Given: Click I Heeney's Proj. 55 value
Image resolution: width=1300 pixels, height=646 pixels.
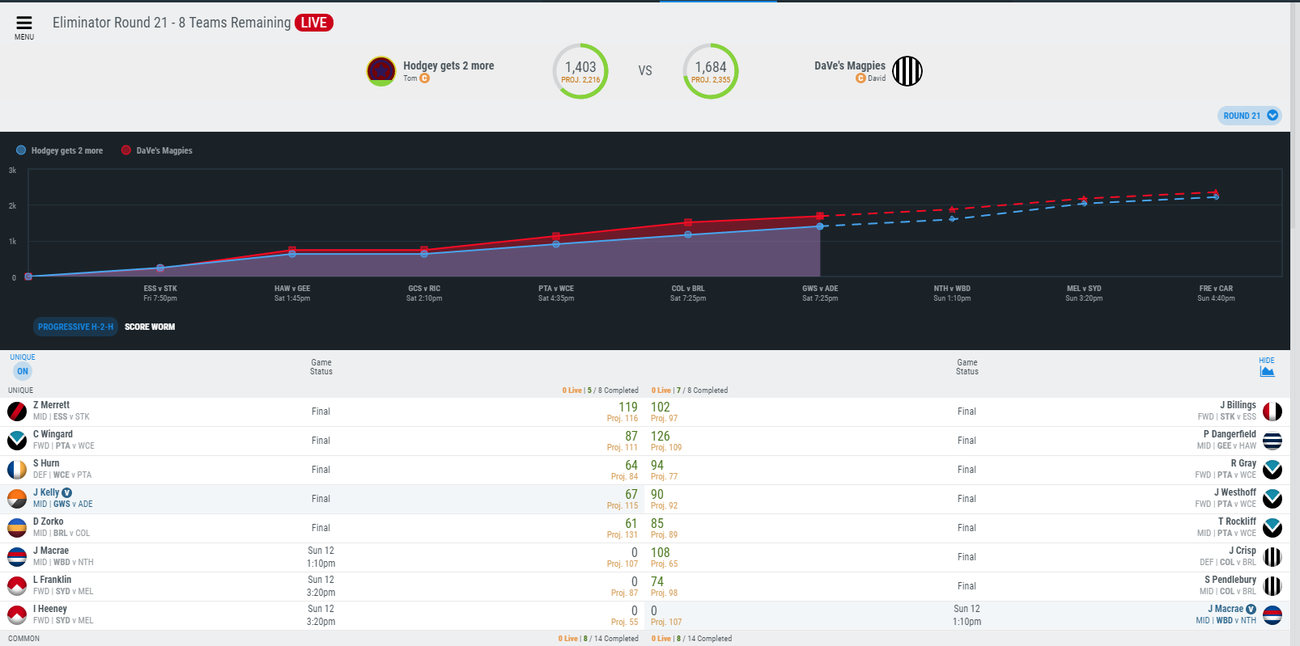Looking at the screenshot, I should click(x=624, y=622).
